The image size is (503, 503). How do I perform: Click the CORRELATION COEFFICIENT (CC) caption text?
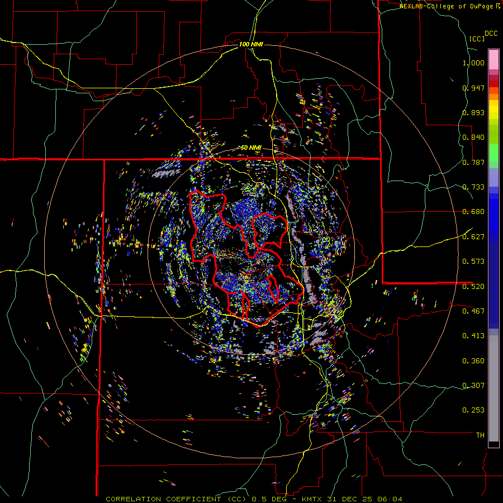click(175, 499)
